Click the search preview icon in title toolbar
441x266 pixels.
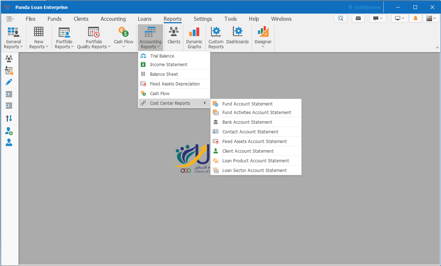341,18
